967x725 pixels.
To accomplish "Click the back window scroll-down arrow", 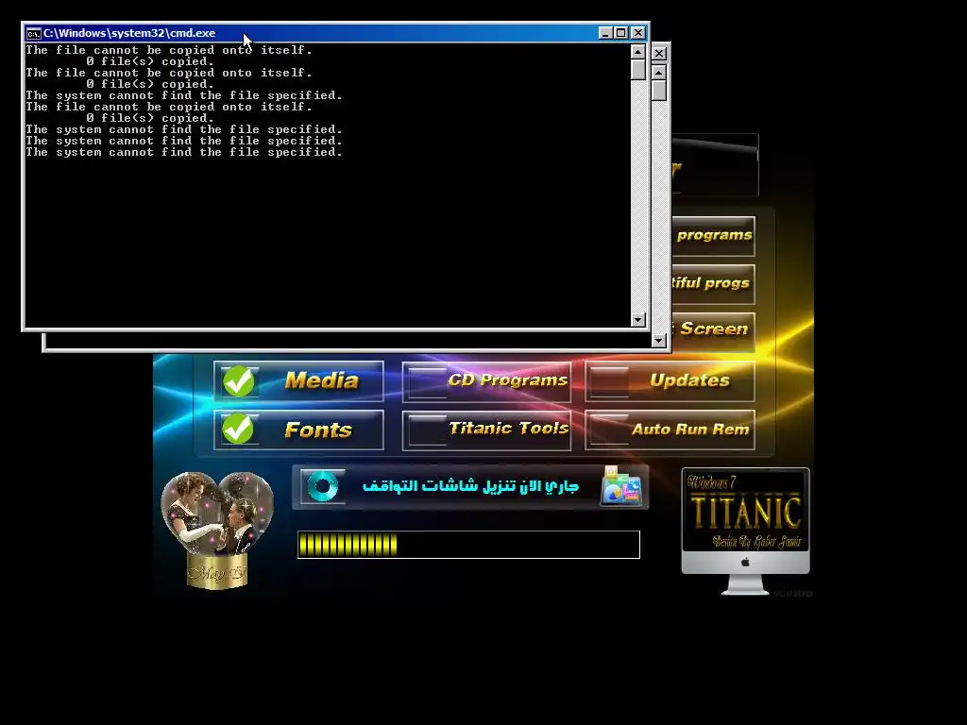I will [659, 340].
